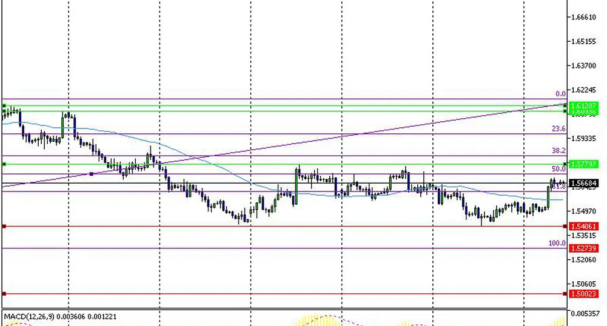Viewport: 607px width, 326px height.
Task: Click the left handle of red 1.54061 line
Action: coord(4,227)
